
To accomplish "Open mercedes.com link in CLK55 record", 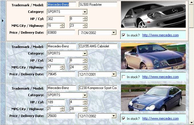I will pyautogui.click(x=160, y=77).
